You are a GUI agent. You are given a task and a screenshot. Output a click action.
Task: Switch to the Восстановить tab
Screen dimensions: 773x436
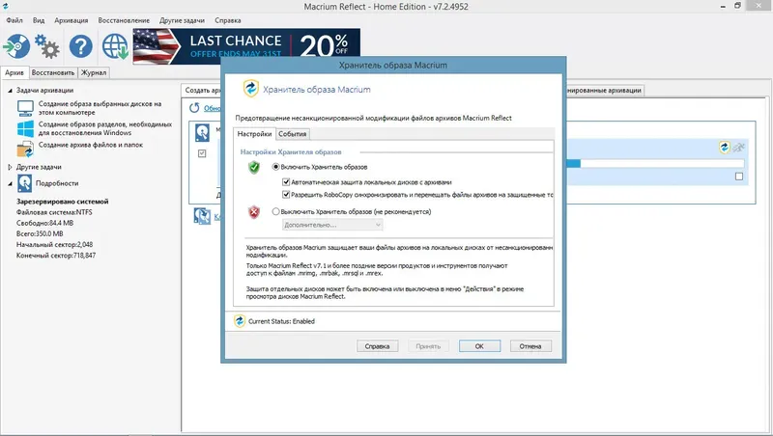[53, 72]
